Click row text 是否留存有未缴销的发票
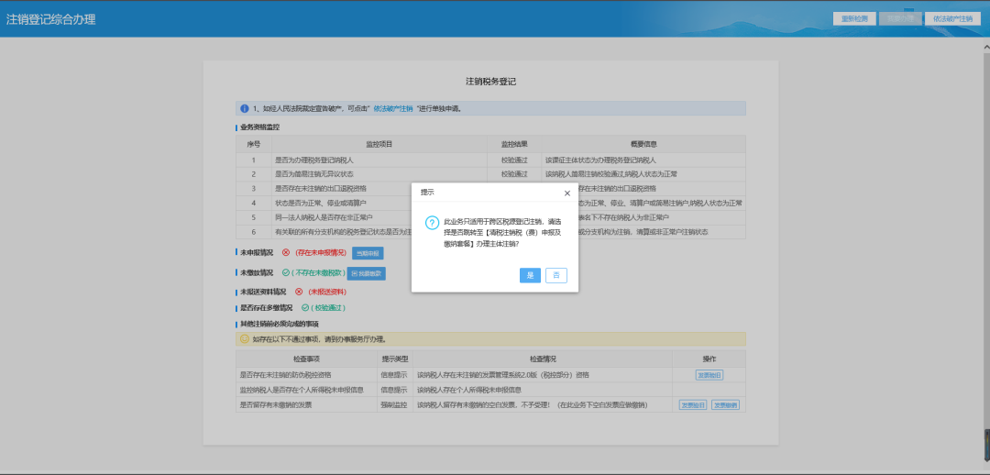 276,405
